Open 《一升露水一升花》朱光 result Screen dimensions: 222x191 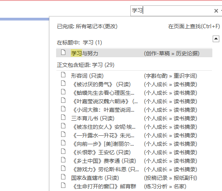(134, 135)
